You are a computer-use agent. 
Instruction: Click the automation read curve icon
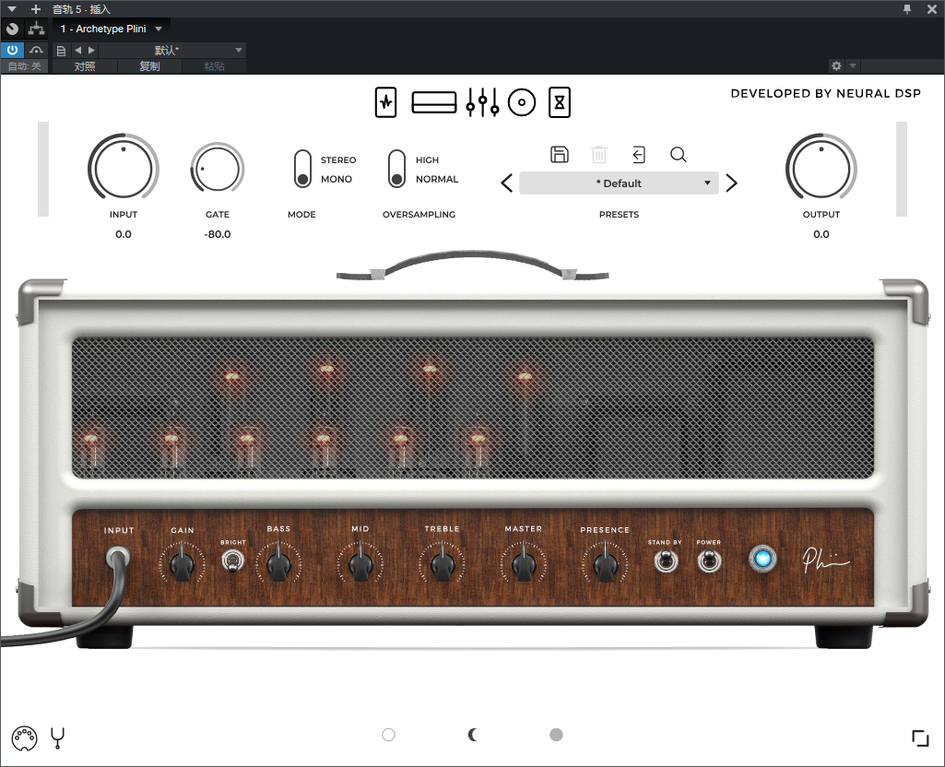click(x=37, y=50)
